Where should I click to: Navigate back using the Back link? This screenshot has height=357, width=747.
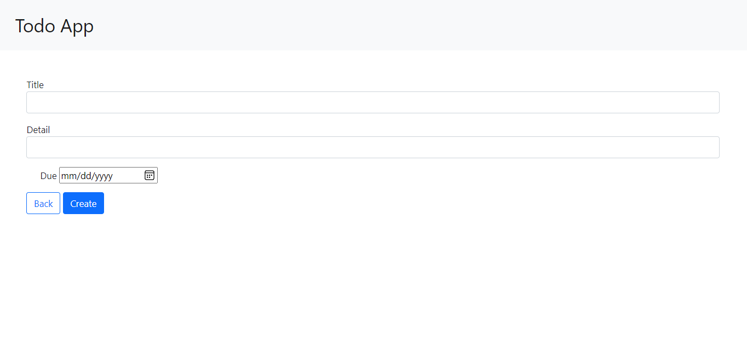[43, 203]
